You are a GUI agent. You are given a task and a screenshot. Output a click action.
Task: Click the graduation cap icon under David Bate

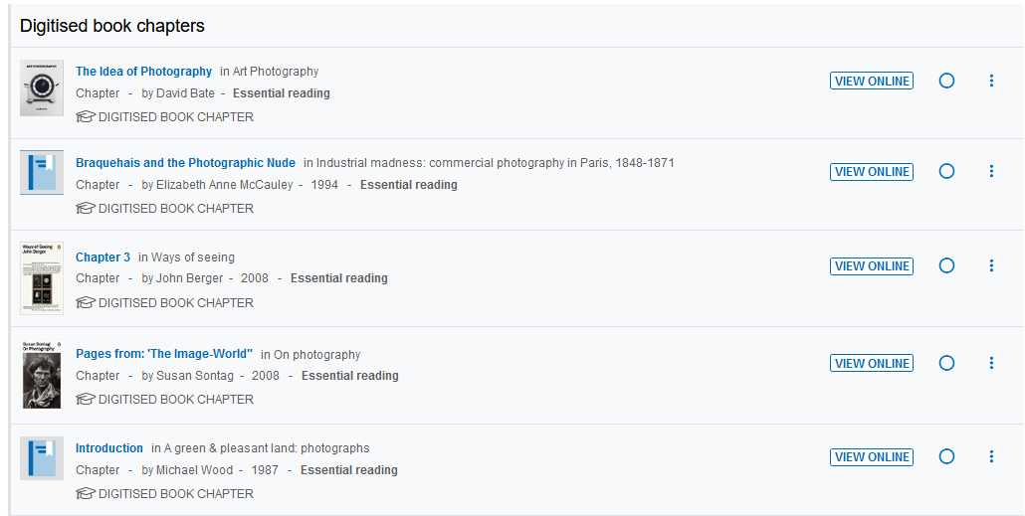pyautogui.click(x=86, y=116)
